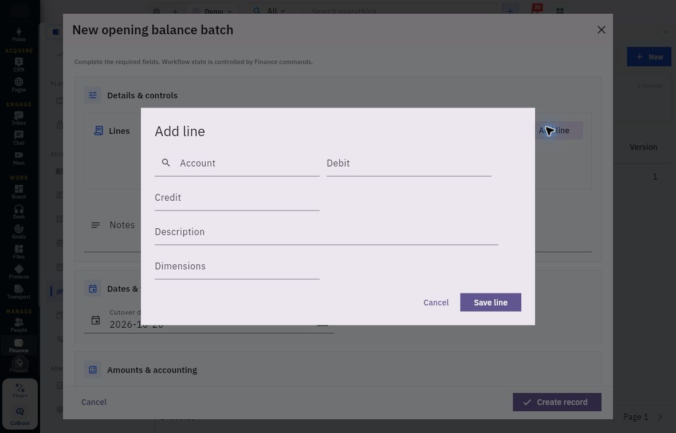Open Transport module

pos(18,292)
